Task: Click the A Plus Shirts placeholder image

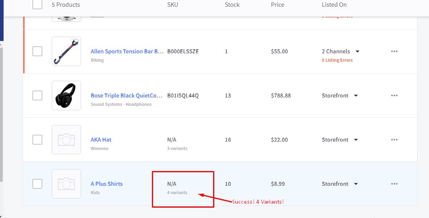Action: point(66,183)
